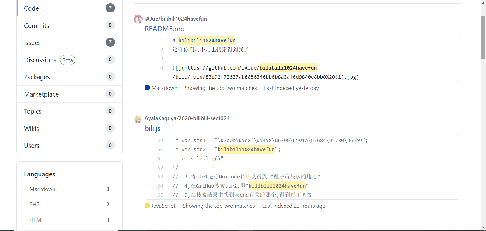This screenshot has width=486, height=231.
Task: Open the Discussions Beta category
Action: coord(70,60)
